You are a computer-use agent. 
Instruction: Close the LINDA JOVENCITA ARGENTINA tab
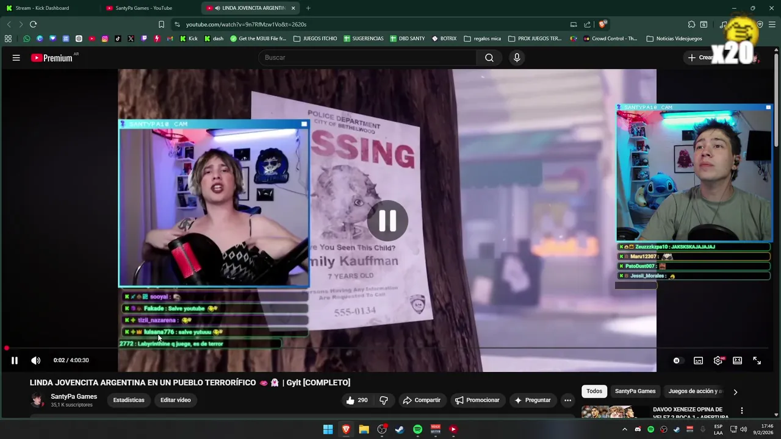click(293, 8)
